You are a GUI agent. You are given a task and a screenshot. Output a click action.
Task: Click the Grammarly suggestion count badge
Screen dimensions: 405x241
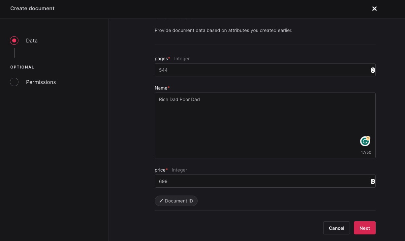(x=368, y=138)
